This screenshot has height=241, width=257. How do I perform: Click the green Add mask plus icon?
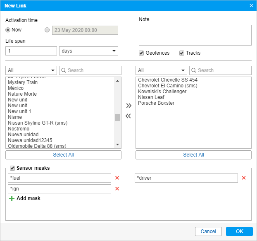(12, 199)
